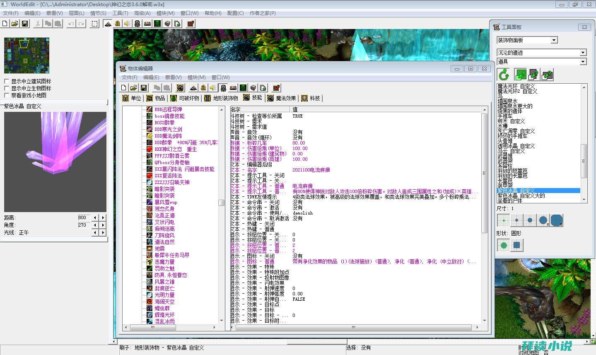
Task: Click the Test map icon in Object Editor toolbar
Action: 276,87
